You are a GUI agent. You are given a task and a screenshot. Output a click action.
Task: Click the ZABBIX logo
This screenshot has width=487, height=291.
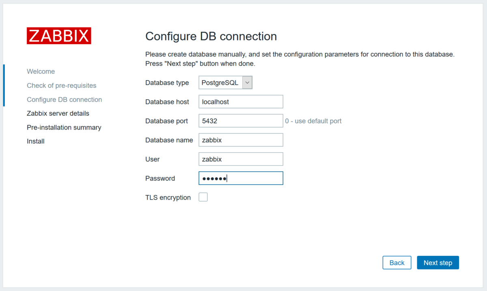[58, 36]
